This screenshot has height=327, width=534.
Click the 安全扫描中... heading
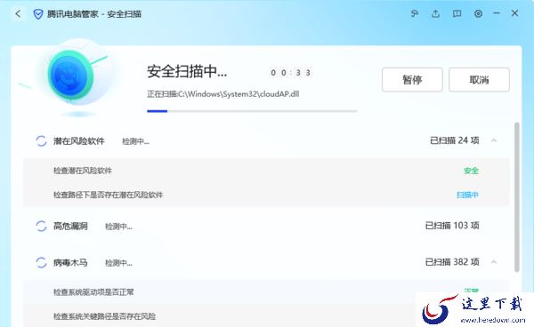coord(187,71)
